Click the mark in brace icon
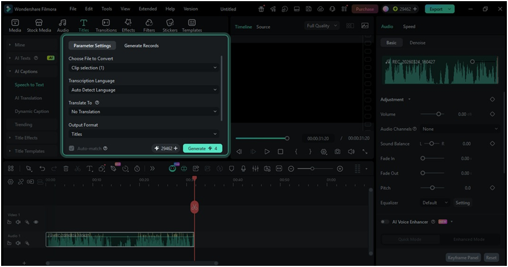 (x=296, y=151)
